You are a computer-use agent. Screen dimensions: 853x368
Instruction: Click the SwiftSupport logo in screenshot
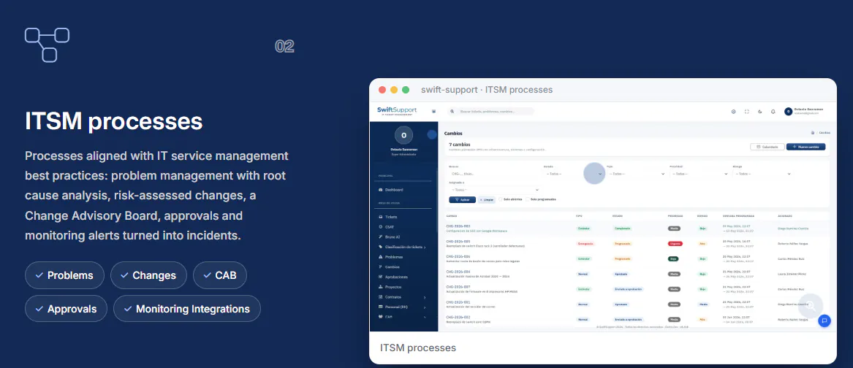(x=397, y=111)
